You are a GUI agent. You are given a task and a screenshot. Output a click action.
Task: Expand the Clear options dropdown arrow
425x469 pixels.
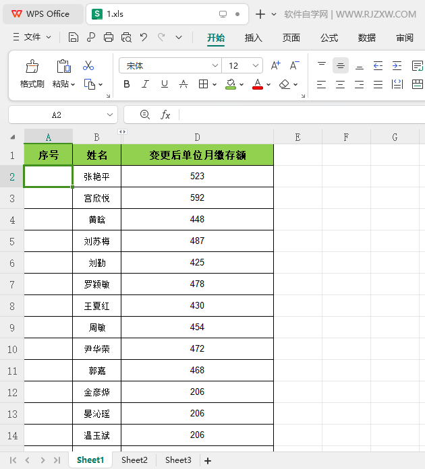tap(295, 85)
